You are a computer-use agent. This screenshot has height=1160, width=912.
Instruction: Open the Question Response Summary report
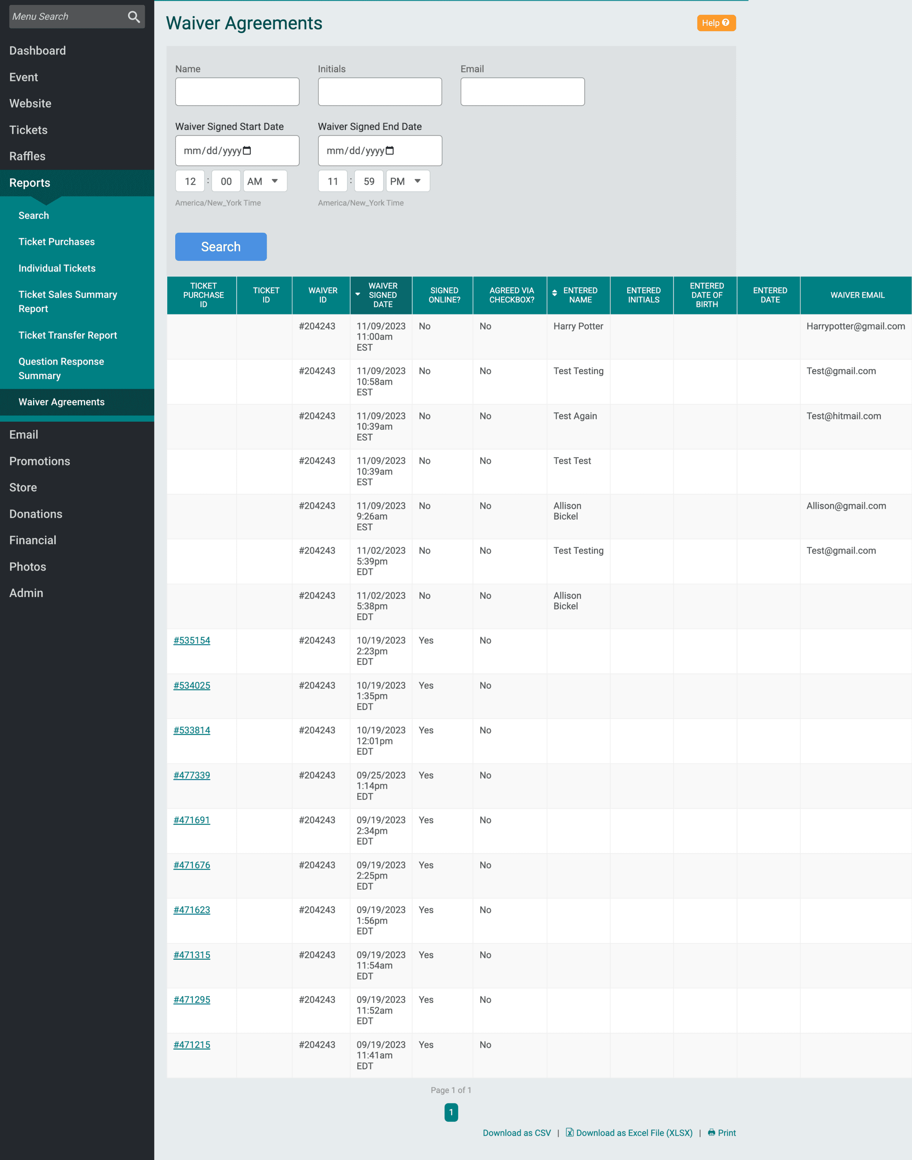tap(61, 368)
